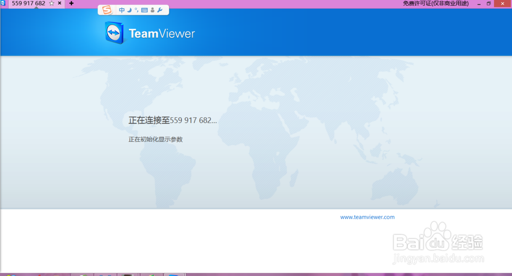The height and width of the screenshot is (276, 512).
Task: Close the 559 917 682 session tab
Action: (x=59, y=3)
